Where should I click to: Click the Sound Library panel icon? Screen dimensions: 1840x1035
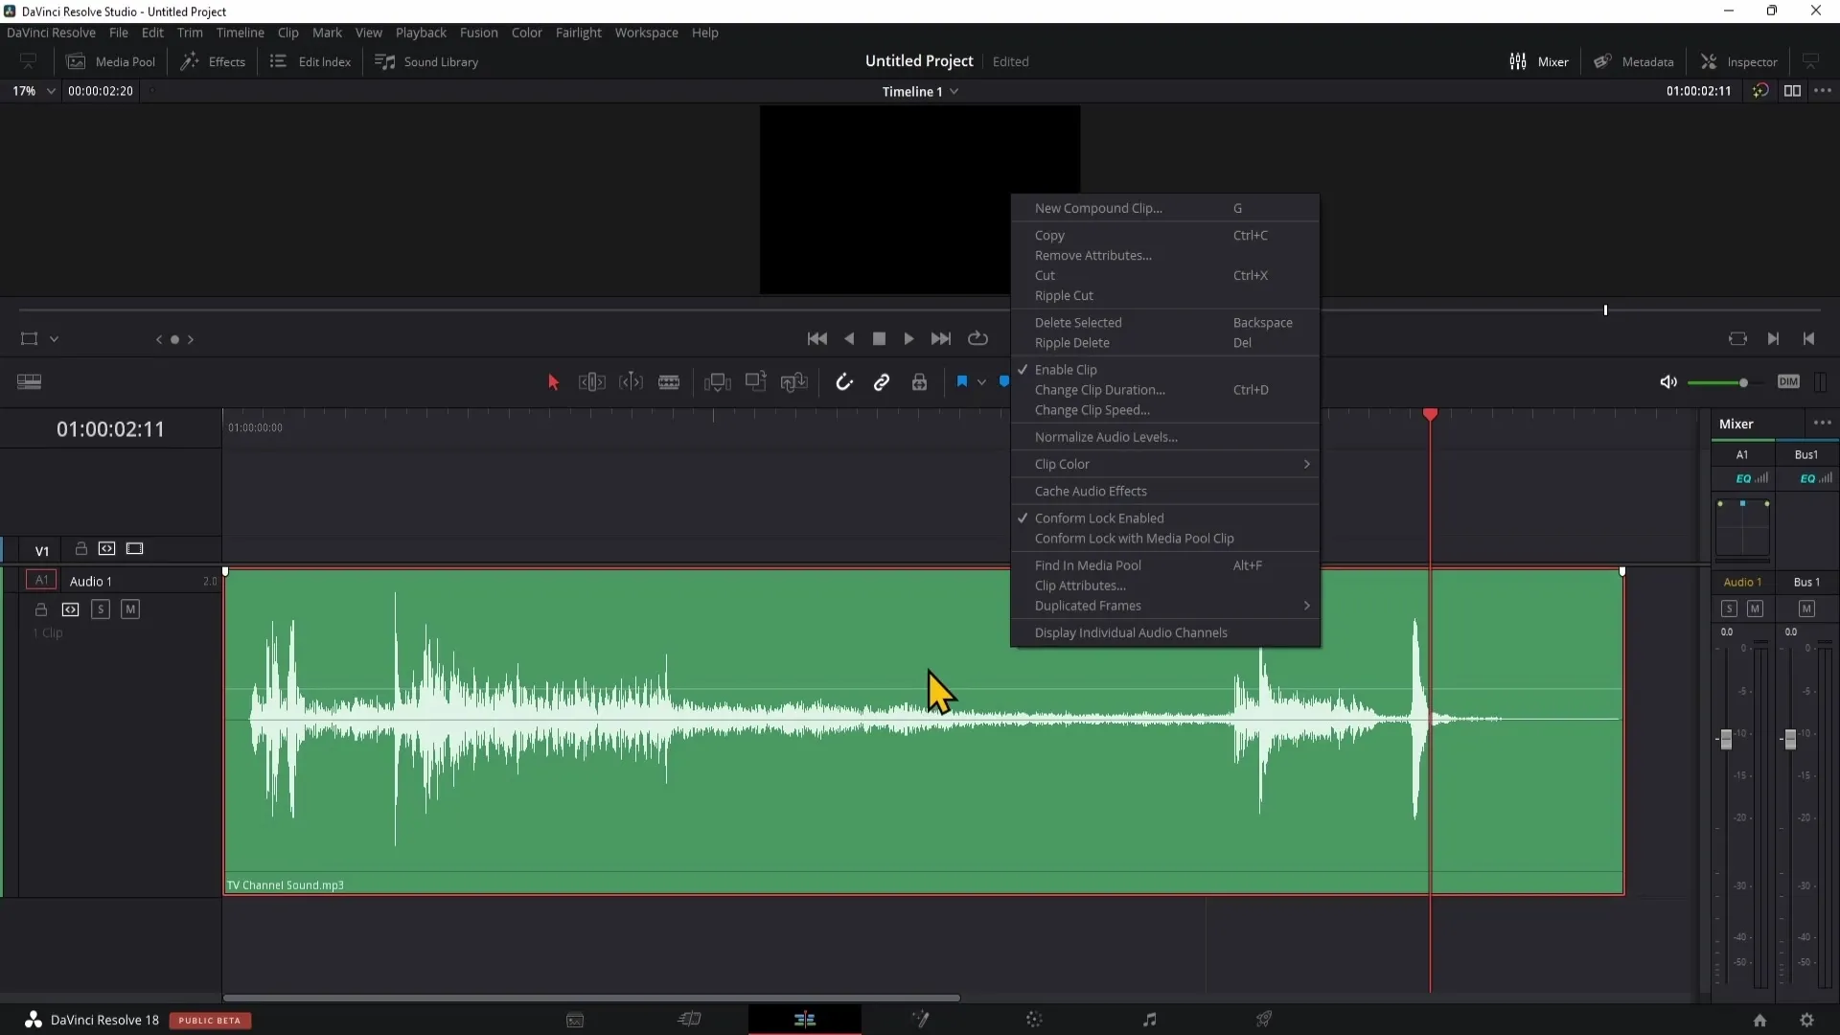(x=383, y=60)
